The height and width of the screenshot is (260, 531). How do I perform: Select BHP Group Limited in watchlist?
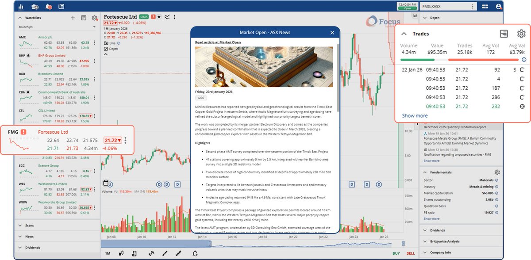52,56
